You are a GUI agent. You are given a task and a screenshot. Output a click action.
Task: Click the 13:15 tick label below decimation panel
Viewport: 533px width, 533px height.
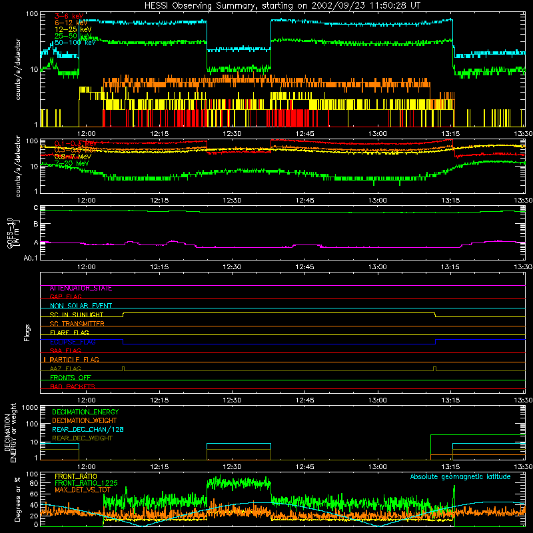coord(450,467)
